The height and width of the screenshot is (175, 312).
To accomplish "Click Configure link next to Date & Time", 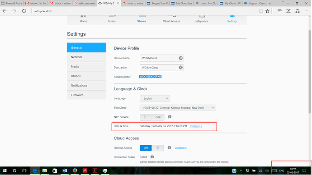I will coord(196,126).
